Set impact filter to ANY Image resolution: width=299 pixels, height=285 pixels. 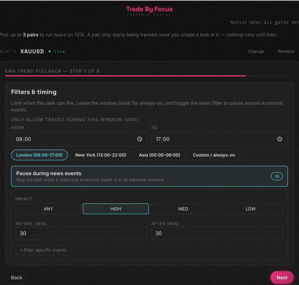(48, 209)
